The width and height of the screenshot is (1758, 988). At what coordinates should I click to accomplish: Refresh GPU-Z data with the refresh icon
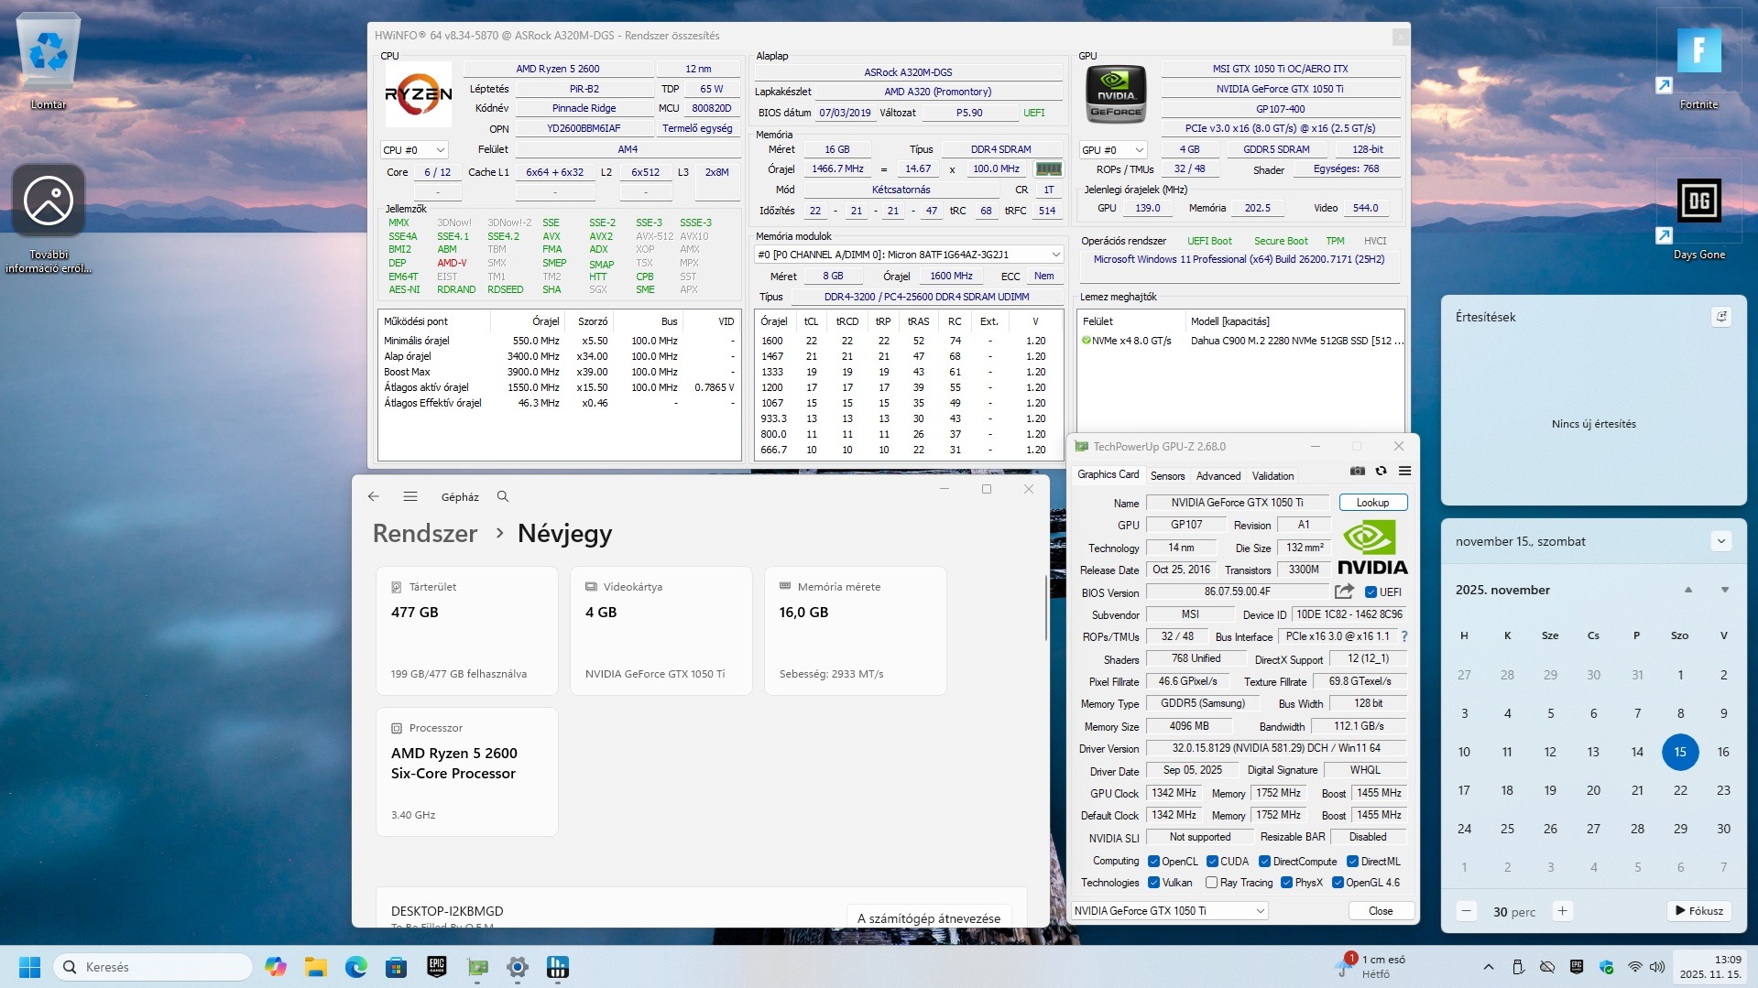[x=1381, y=471]
